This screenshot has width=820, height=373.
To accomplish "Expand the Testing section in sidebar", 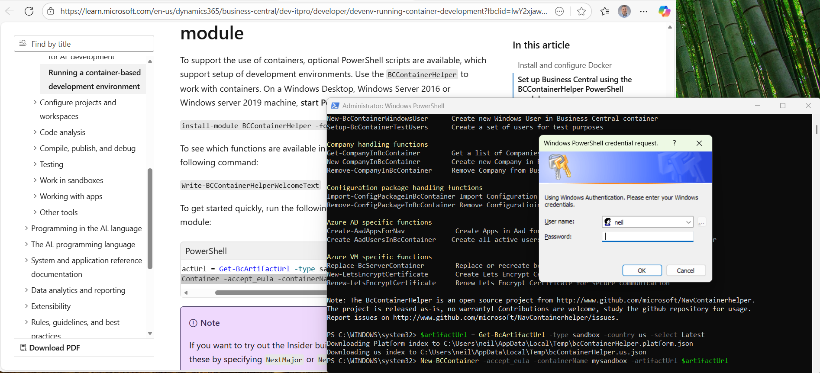I will tap(35, 164).
